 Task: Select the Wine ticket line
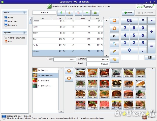[68, 41]
